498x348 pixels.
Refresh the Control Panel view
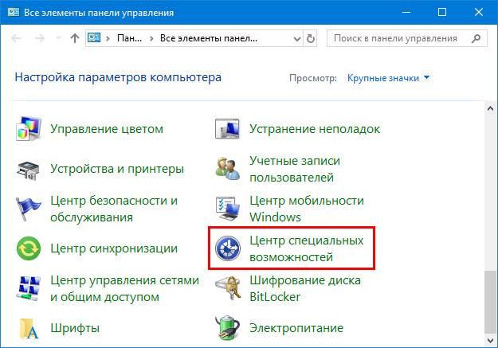pyautogui.click(x=310, y=38)
